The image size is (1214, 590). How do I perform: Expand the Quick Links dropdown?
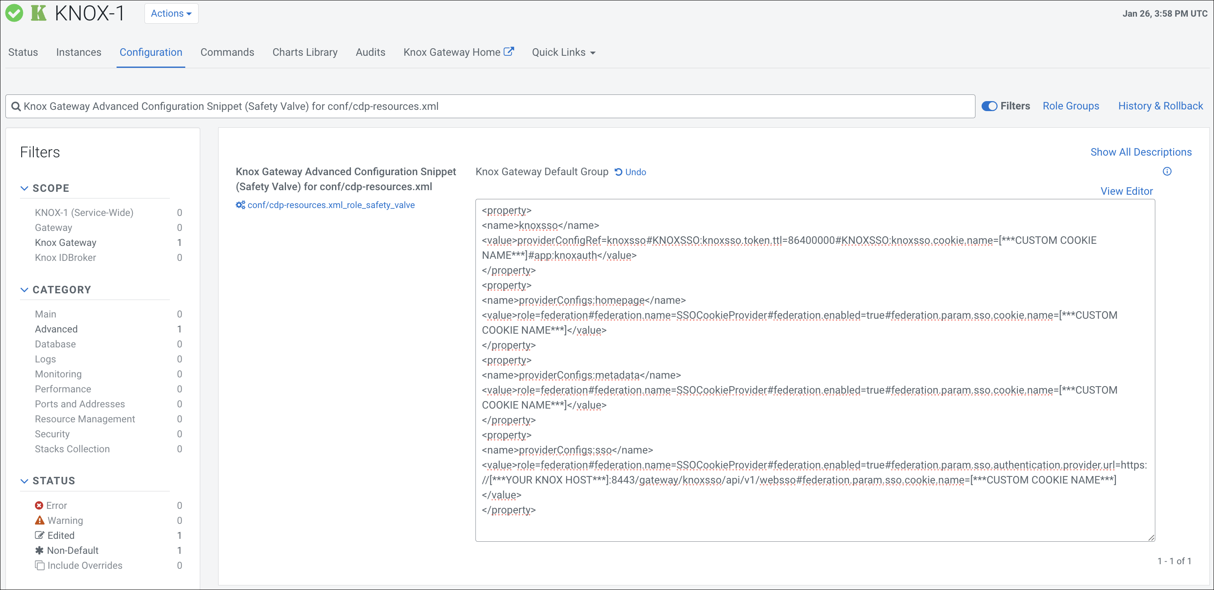pyautogui.click(x=564, y=52)
